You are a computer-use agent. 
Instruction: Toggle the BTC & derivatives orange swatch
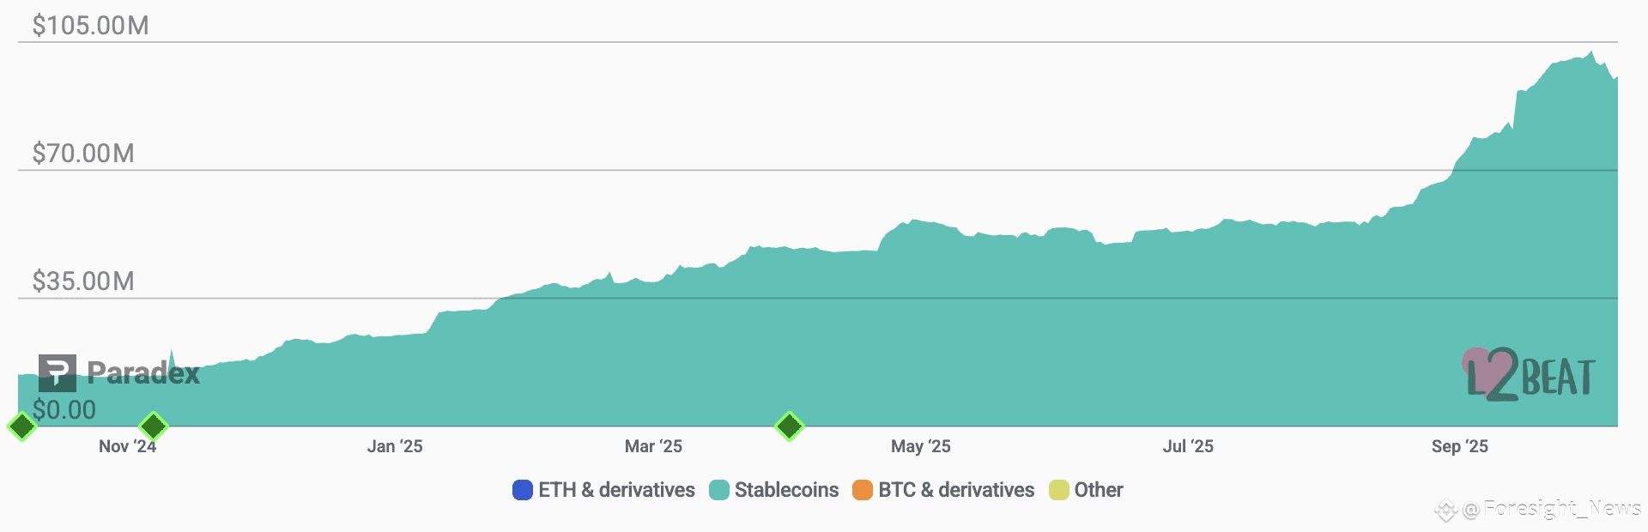tap(863, 490)
